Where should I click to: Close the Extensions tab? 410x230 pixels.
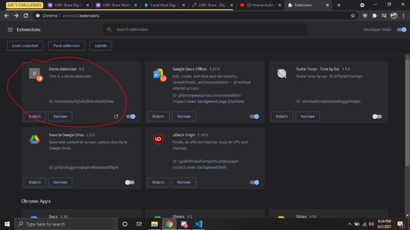(328, 5)
